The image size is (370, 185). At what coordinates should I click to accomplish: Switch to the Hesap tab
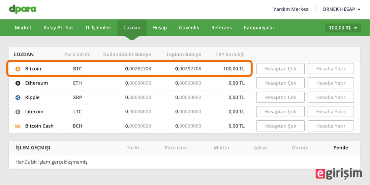pyautogui.click(x=160, y=28)
